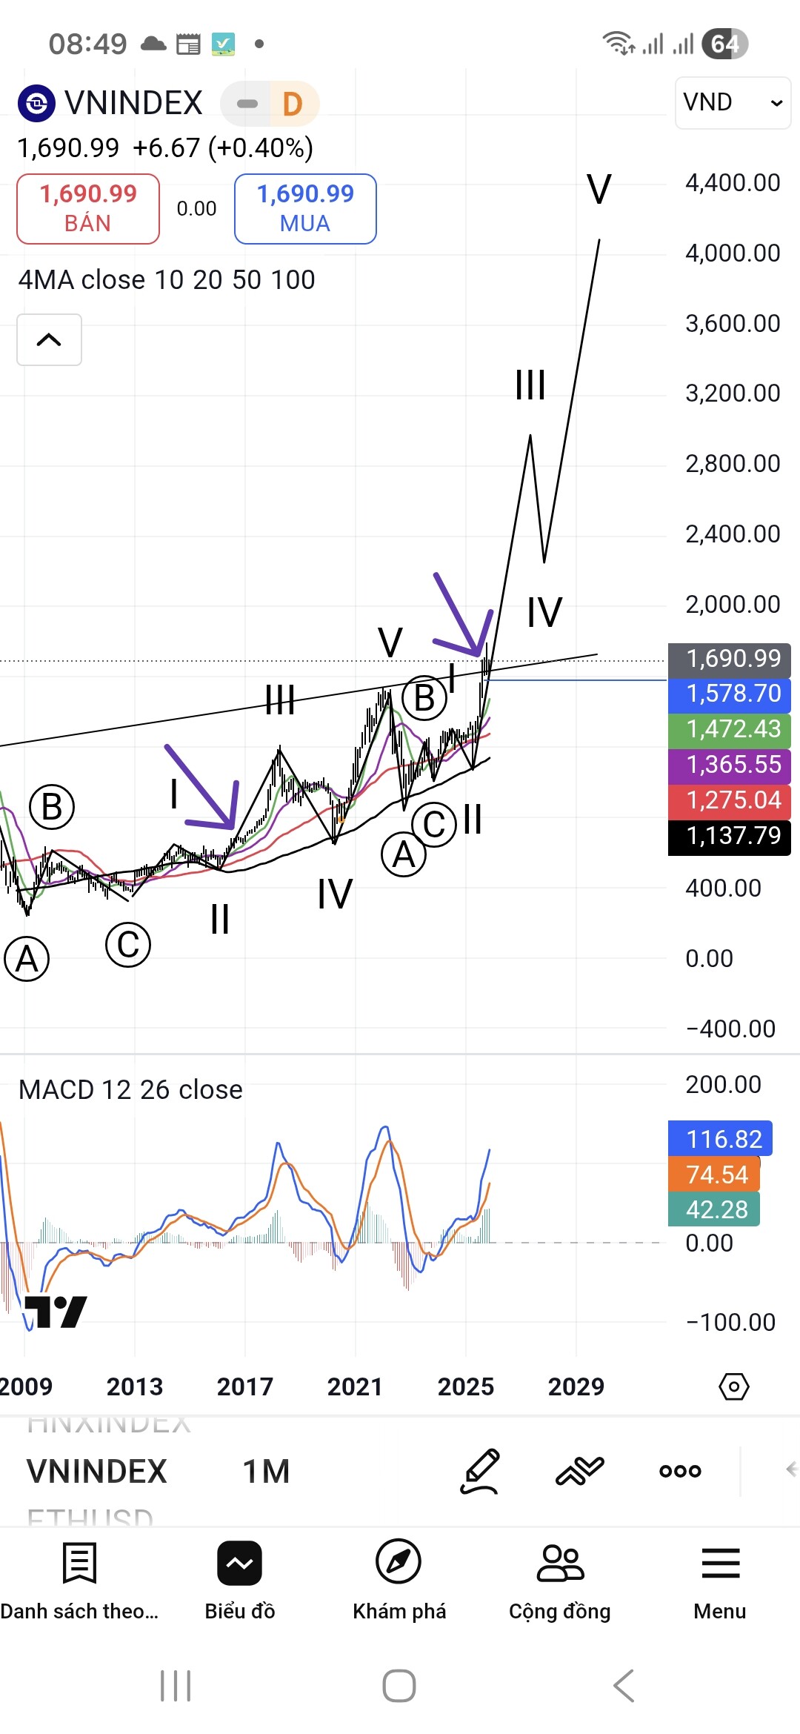Select the blue 1,578.70 price label
The width and height of the screenshot is (800, 1734).
(730, 694)
